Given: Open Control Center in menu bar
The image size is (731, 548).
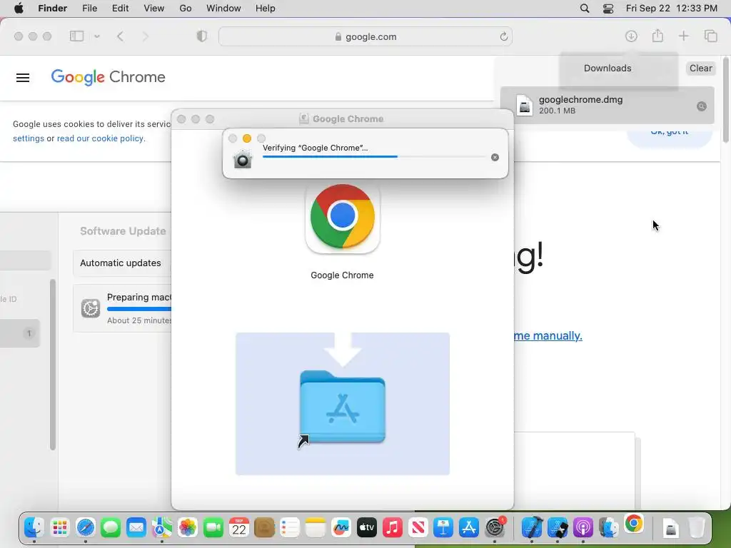Looking at the screenshot, I should [x=608, y=9].
